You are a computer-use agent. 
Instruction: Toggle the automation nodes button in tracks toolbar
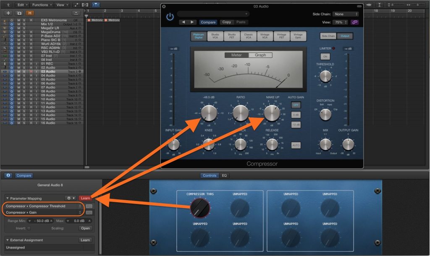tap(76, 5)
